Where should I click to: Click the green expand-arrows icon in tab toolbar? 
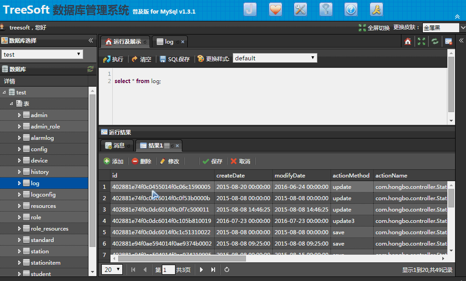[421, 41]
